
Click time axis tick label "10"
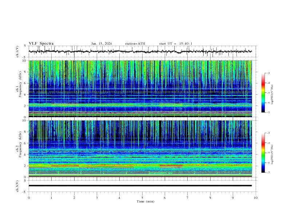coord(256,198)
